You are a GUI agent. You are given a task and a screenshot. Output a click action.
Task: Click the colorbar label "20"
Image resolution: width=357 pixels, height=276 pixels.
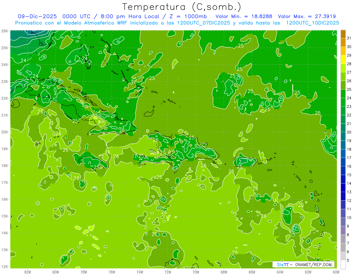click(349, 132)
